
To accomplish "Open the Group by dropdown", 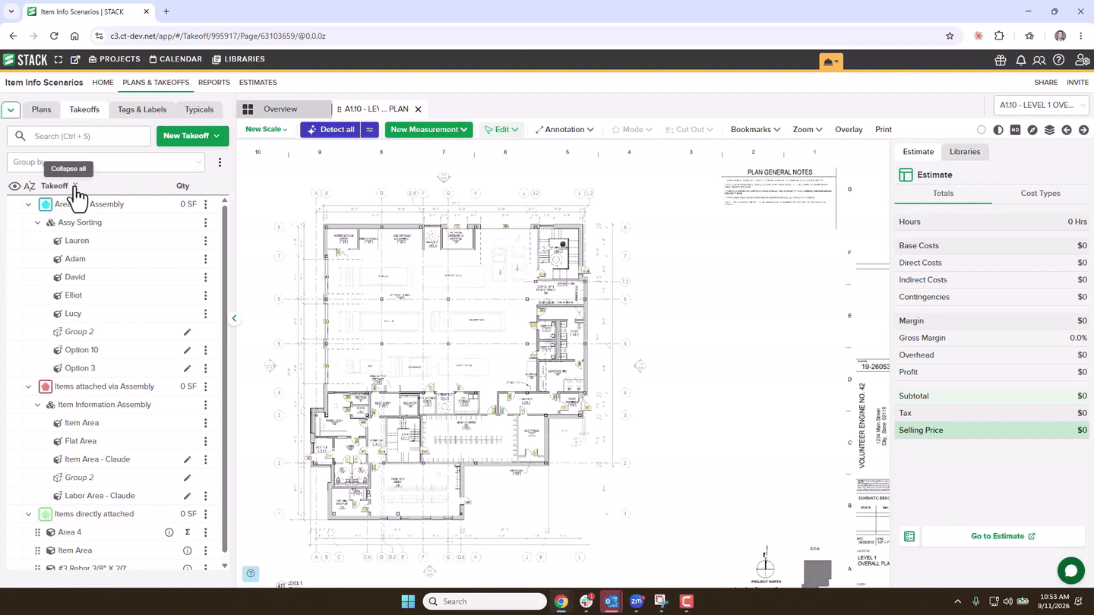I will (106, 162).
